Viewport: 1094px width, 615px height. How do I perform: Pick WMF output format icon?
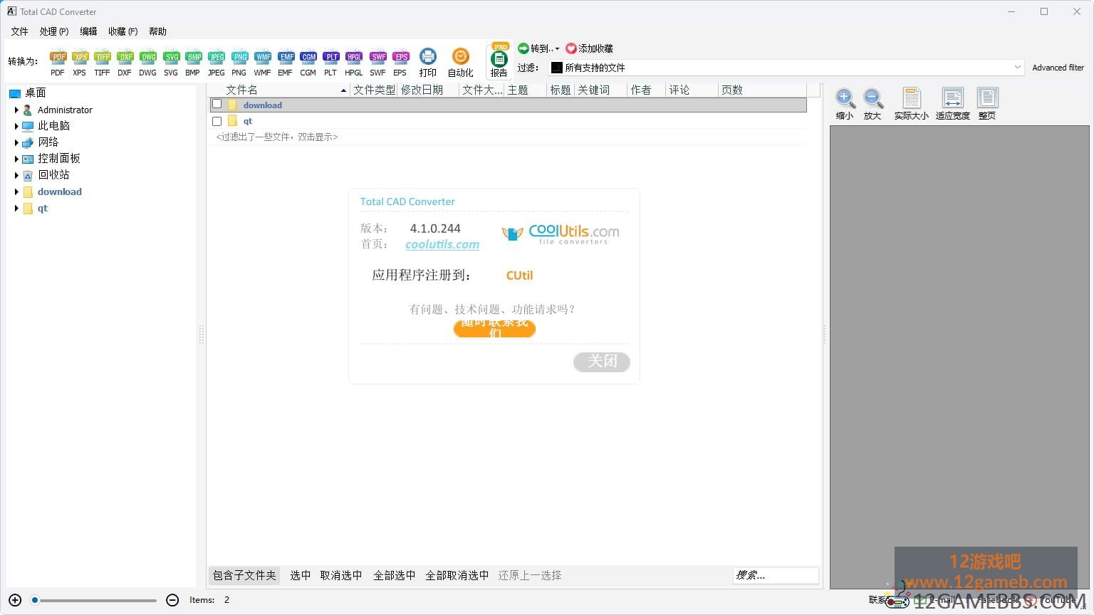click(x=262, y=63)
